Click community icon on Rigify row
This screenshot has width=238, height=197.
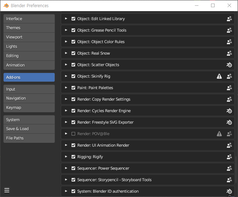tap(229, 157)
